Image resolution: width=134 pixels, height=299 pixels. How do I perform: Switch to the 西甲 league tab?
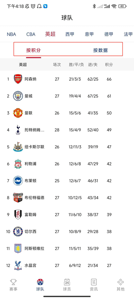(x=70, y=34)
